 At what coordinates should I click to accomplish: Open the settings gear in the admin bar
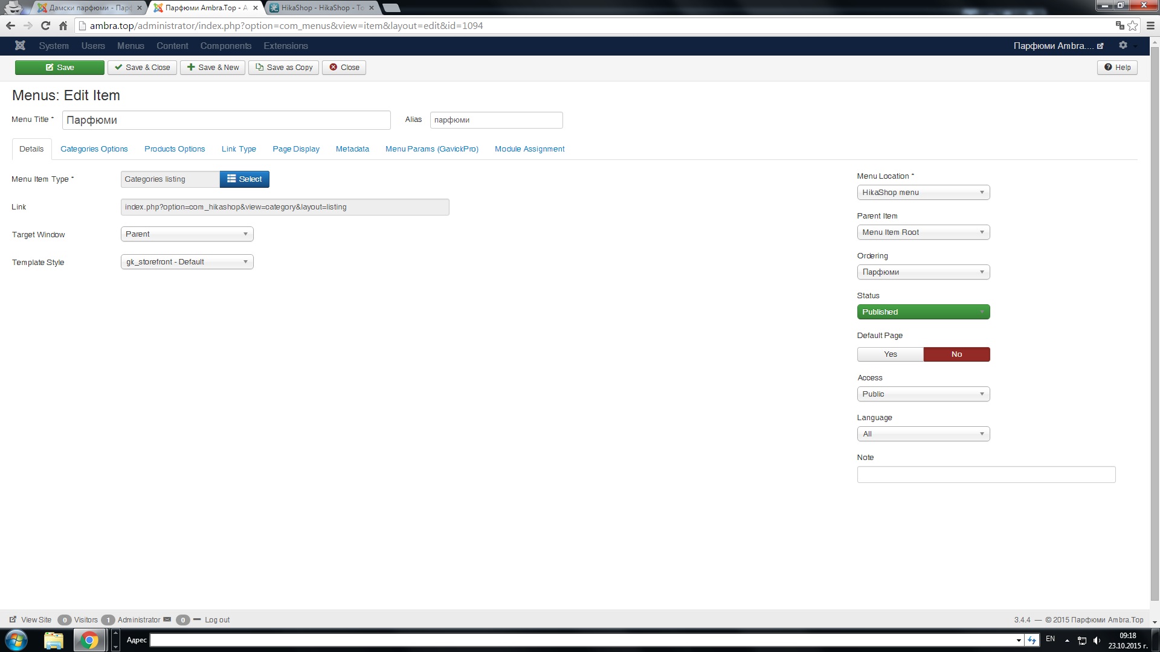[x=1123, y=45]
